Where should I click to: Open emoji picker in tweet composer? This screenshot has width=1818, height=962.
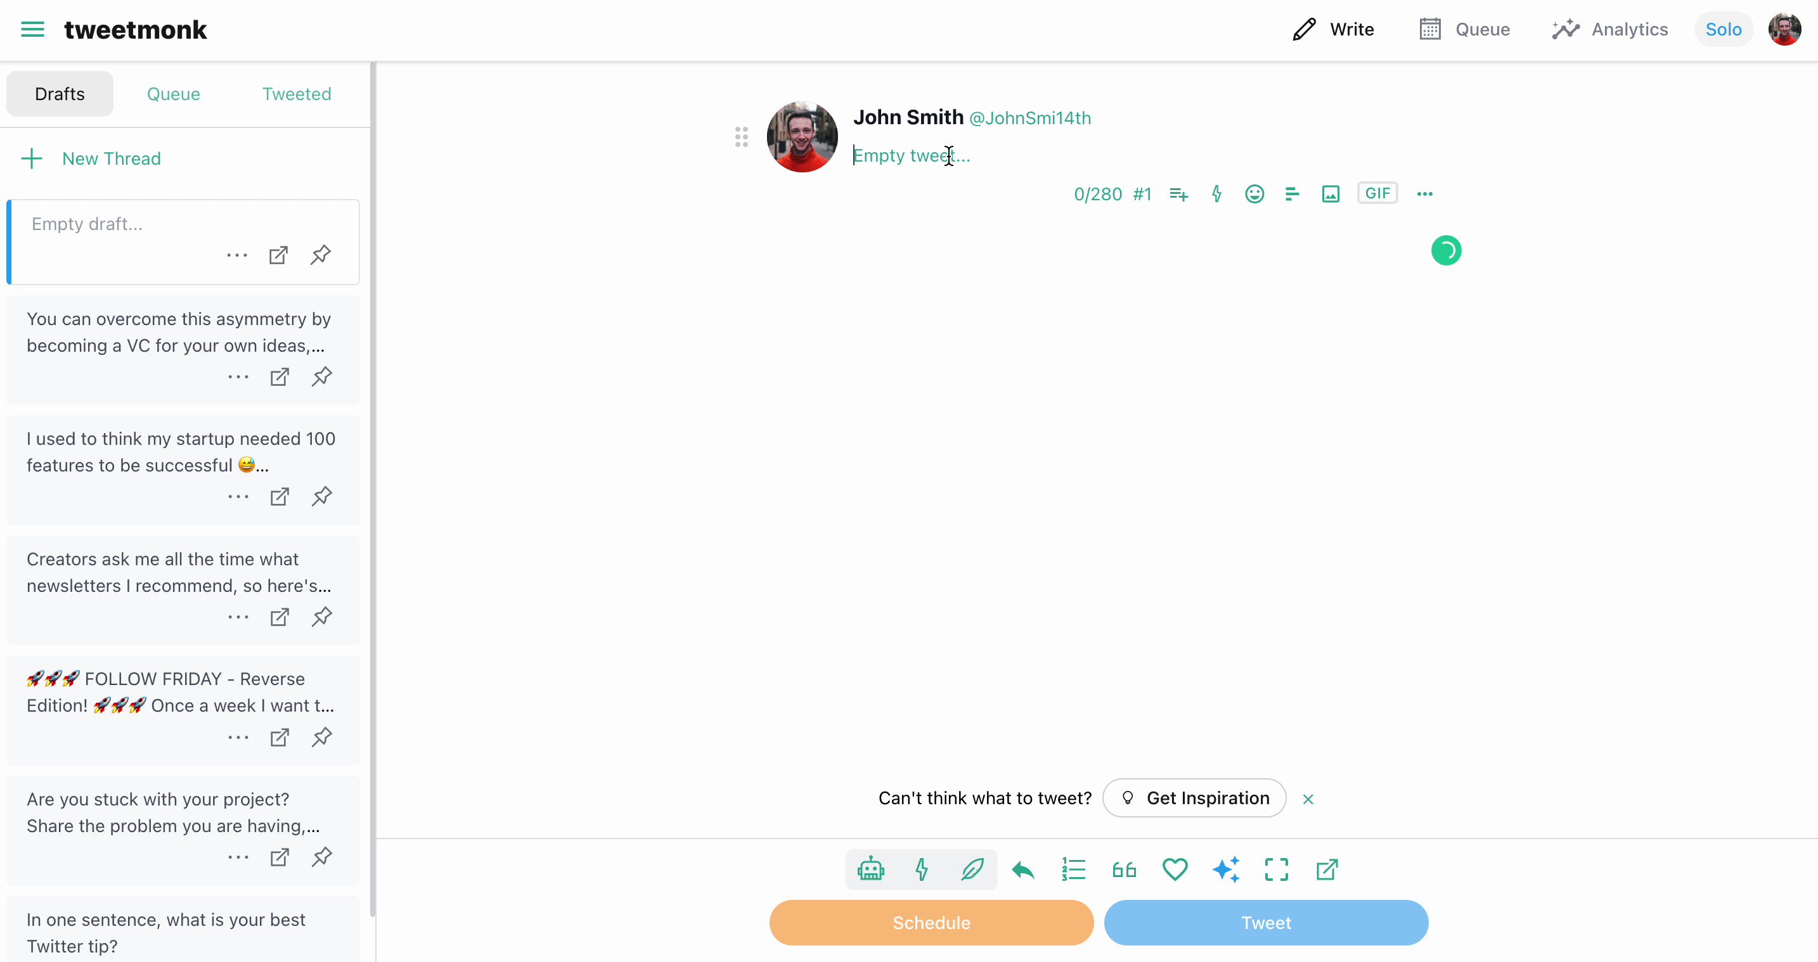pyautogui.click(x=1254, y=193)
